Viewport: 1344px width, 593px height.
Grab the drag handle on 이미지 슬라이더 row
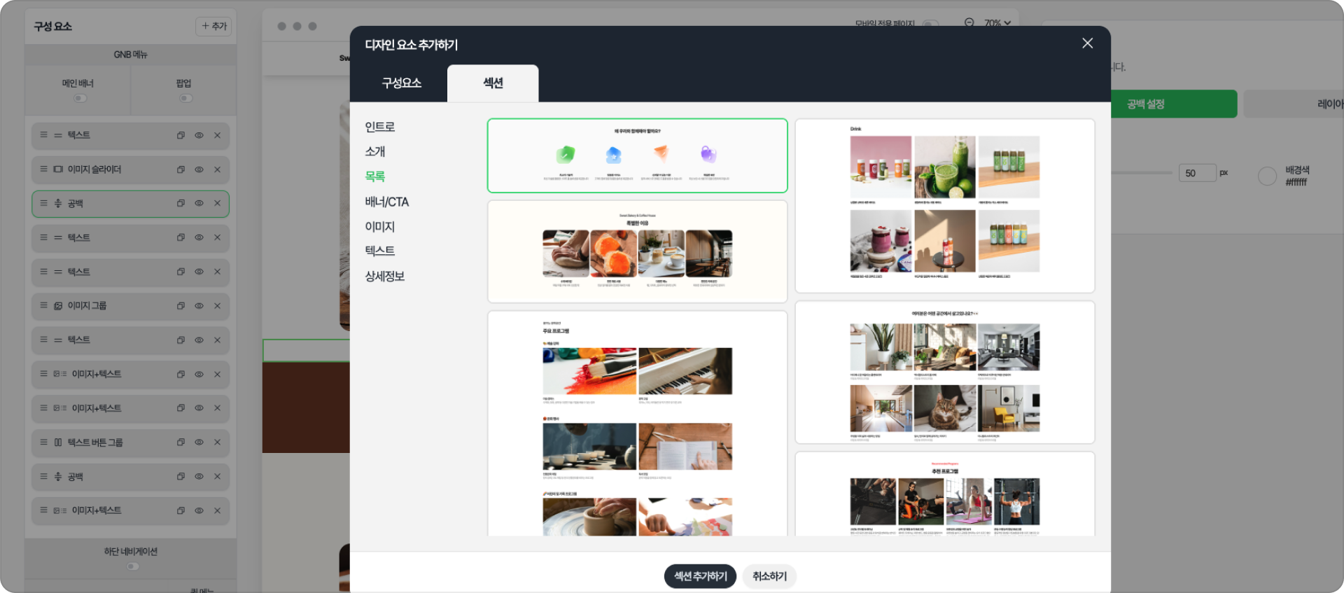pyautogui.click(x=43, y=169)
